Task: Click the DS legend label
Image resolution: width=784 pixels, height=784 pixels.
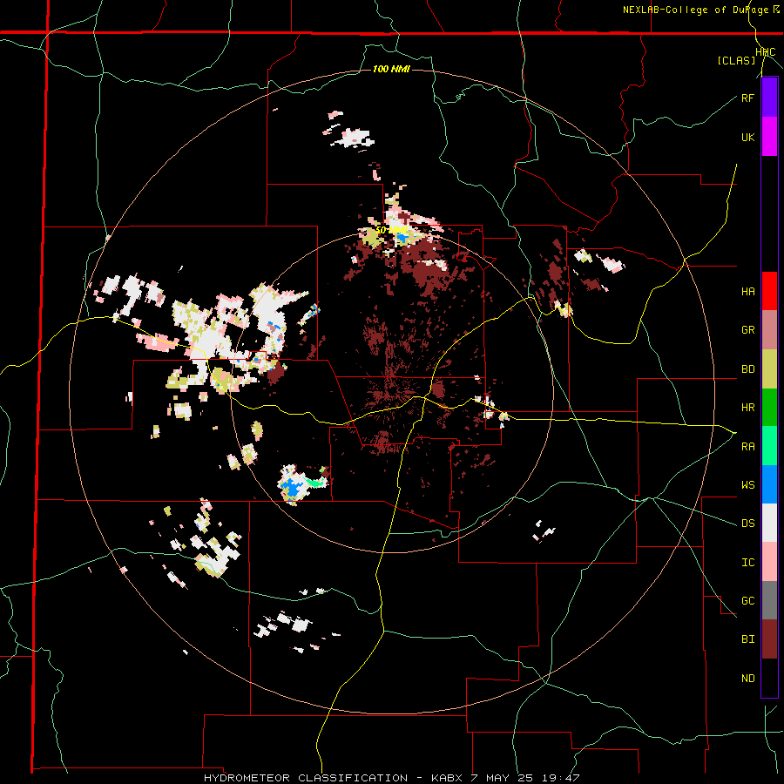Action: click(747, 524)
